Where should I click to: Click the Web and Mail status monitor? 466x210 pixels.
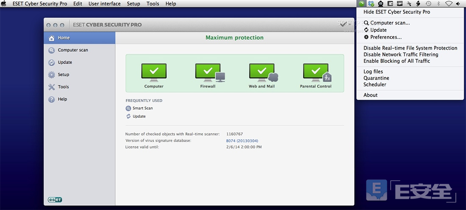coord(264,72)
